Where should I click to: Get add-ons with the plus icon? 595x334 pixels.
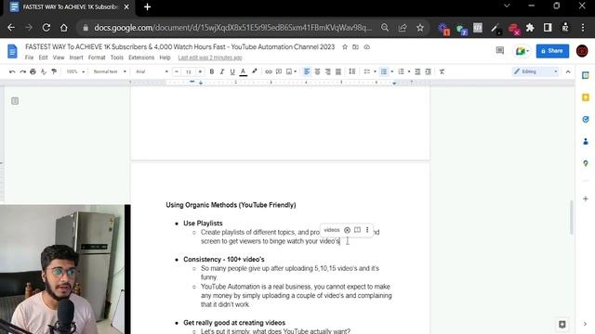coord(586,199)
